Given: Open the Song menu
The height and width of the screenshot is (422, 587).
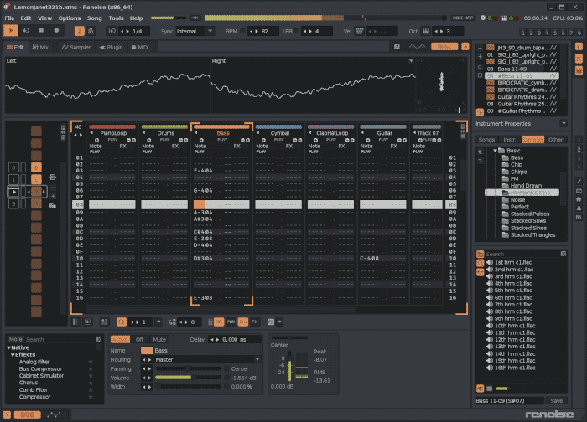Looking at the screenshot, I should [x=94, y=18].
